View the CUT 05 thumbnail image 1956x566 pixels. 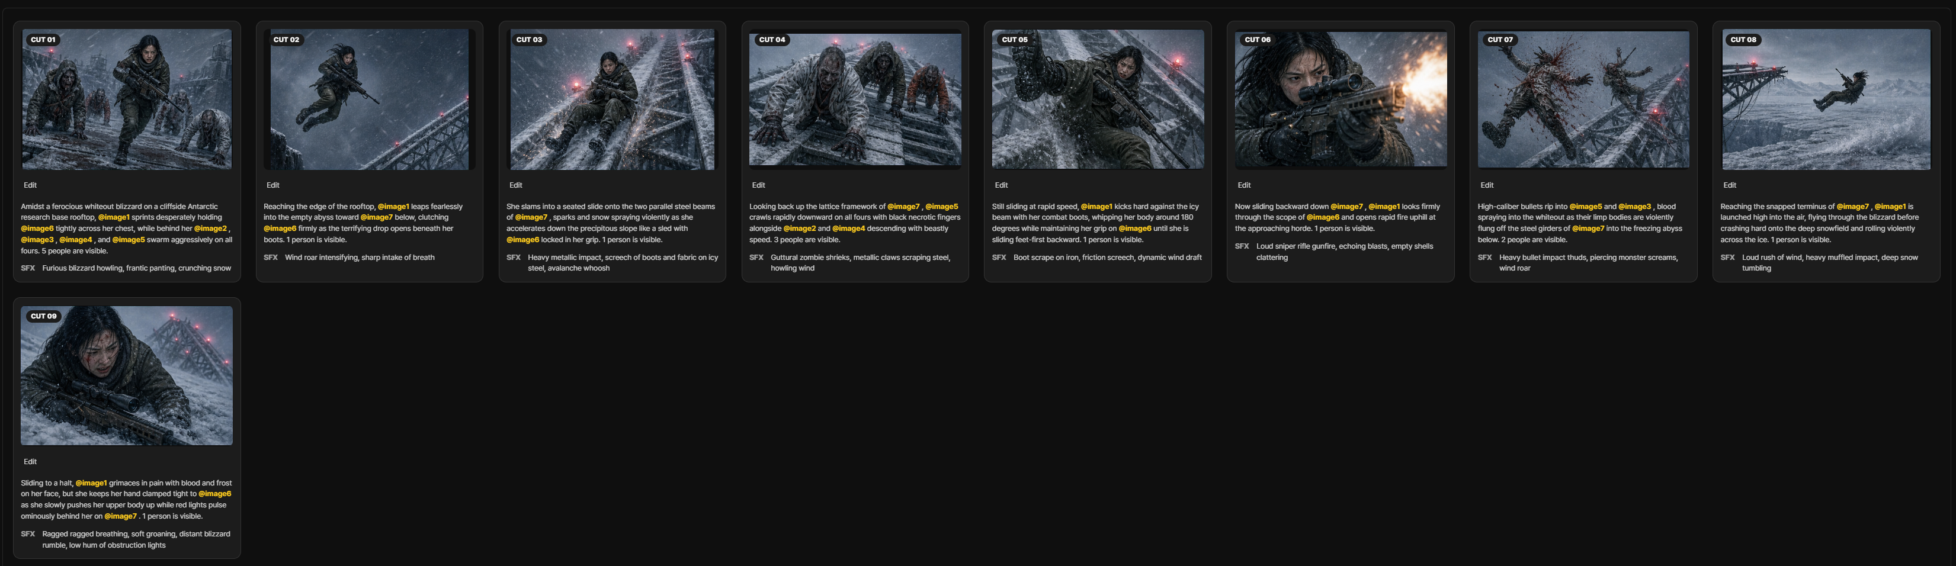click(x=1098, y=99)
